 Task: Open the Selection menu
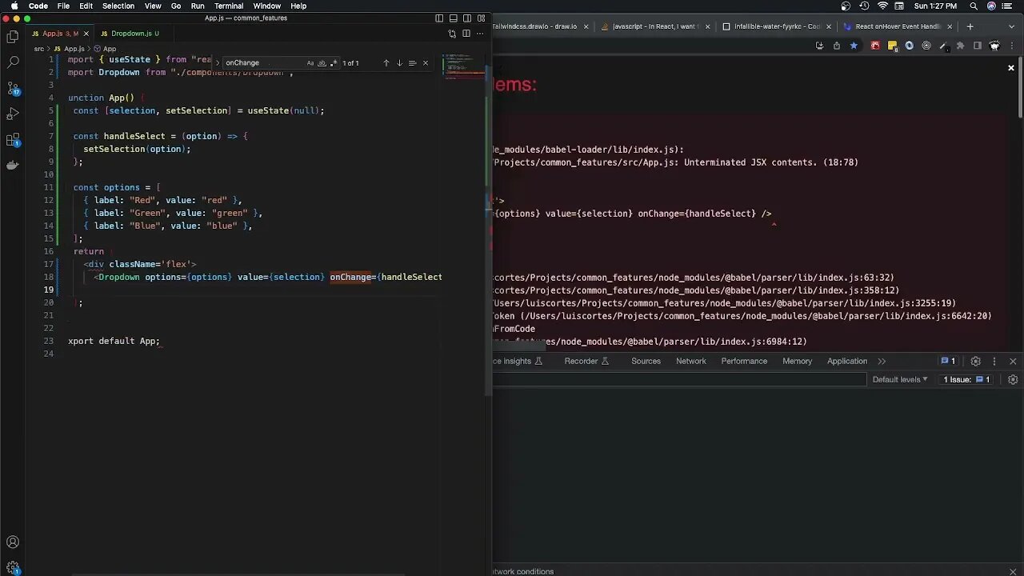pos(118,6)
